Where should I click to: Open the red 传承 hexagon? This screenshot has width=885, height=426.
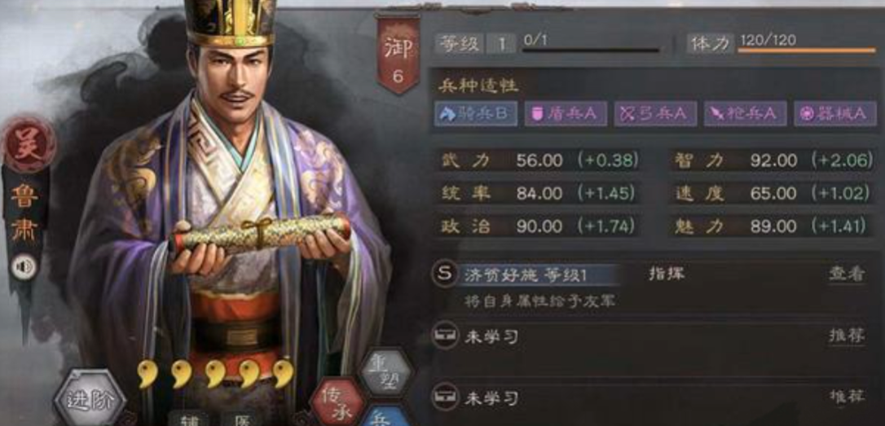[x=337, y=403]
